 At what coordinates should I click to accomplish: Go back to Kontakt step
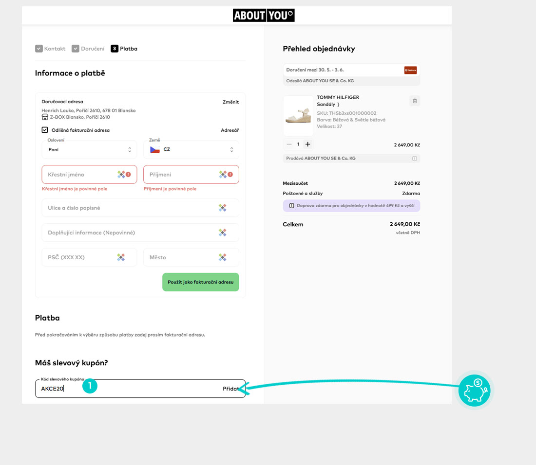pos(50,49)
